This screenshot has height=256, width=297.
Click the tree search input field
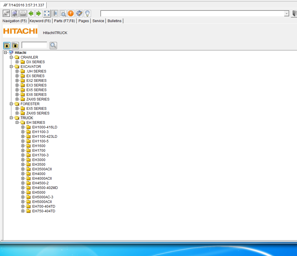point(34,45)
